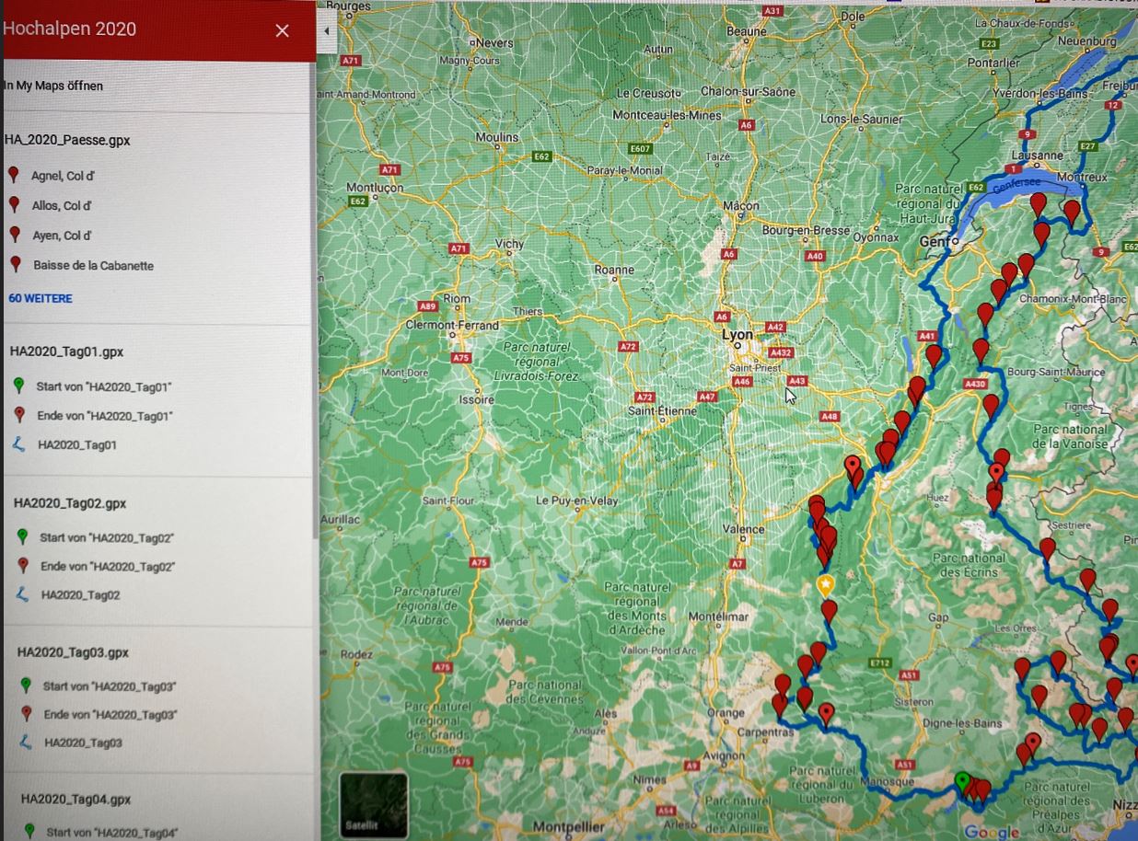Click the Google logo on the map
This screenshot has width=1138, height=841.
(x=992, y=832)
